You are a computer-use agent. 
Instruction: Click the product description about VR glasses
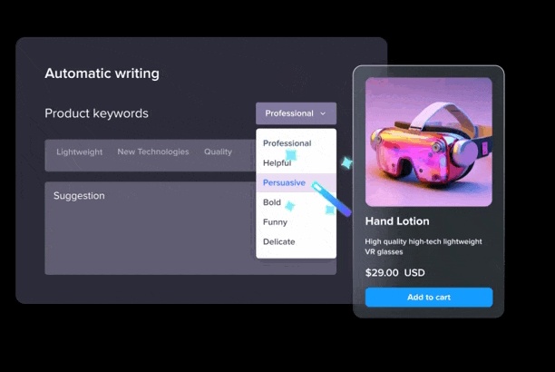click(x=424, y=247)
